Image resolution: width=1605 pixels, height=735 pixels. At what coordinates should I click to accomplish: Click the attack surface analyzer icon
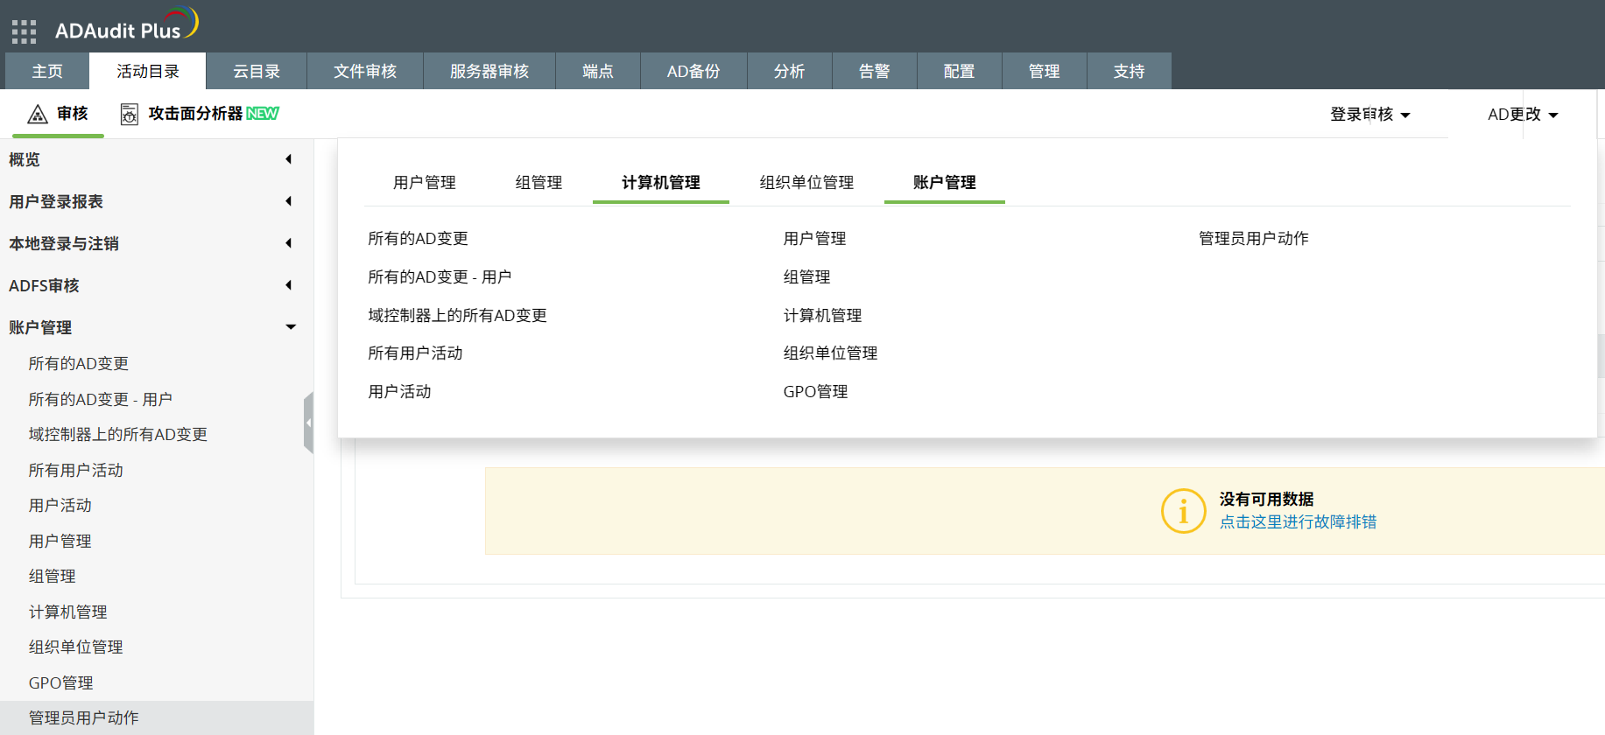click(130, 115)
